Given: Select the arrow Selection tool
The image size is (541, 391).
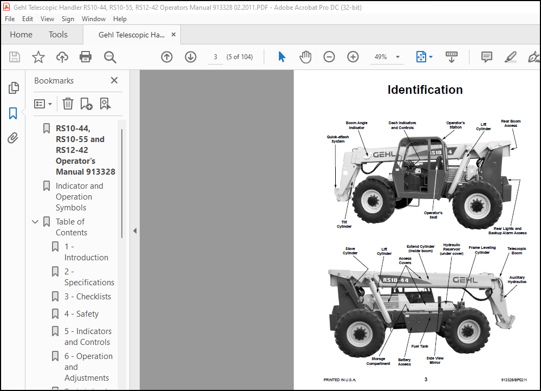Looking at the screenshot, I should pos(282,56).
